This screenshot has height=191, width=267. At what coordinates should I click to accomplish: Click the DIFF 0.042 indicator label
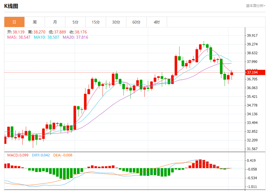[x=41, y=155]
